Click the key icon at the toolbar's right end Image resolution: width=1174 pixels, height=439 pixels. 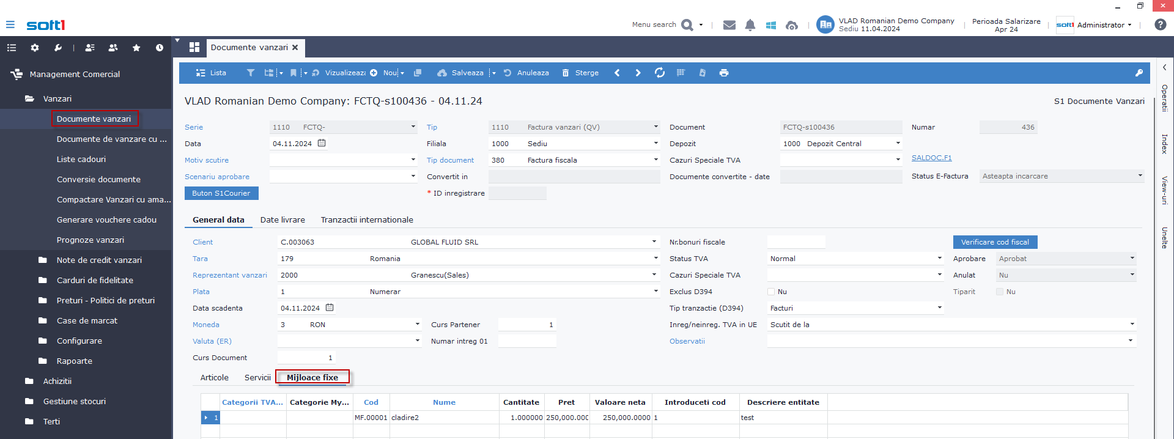coord(1139,73)
